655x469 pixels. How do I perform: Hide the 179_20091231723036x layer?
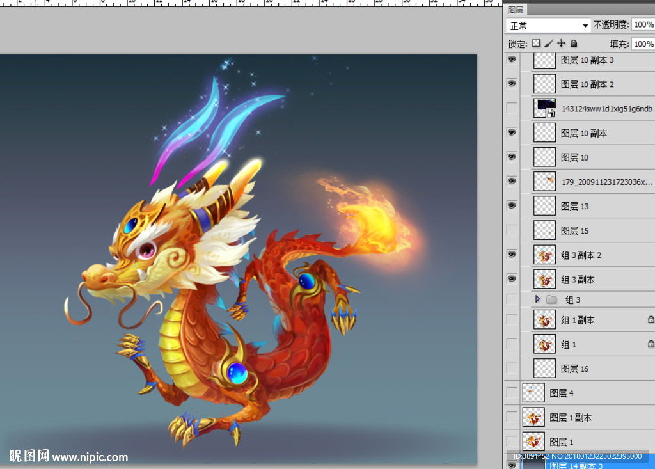click(512, 182)
